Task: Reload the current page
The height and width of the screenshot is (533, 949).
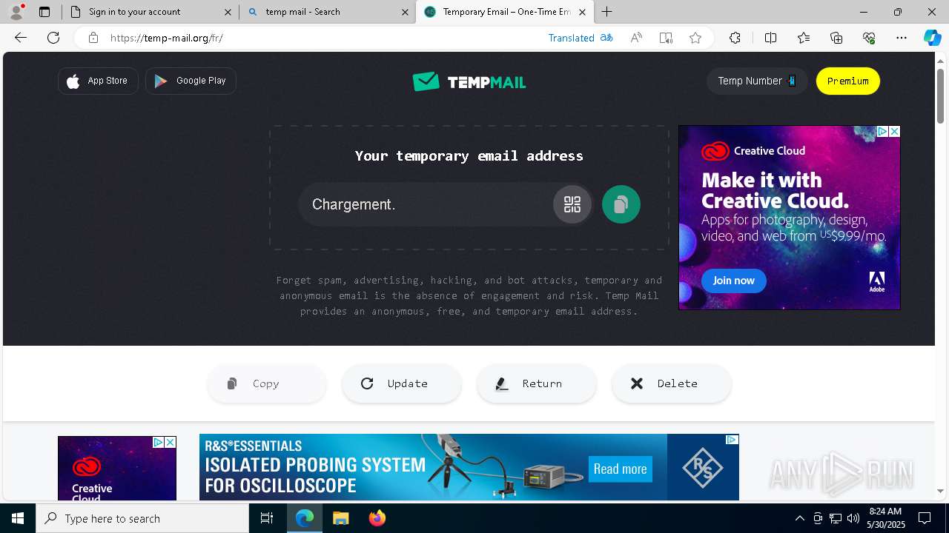Action: coord(53,38)
